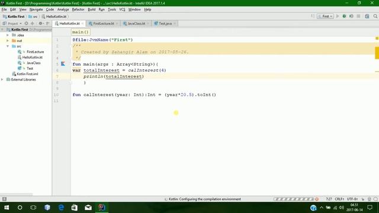Show hidden system tray icons
The height and width of the screenshot is (213, 379).
321,208
